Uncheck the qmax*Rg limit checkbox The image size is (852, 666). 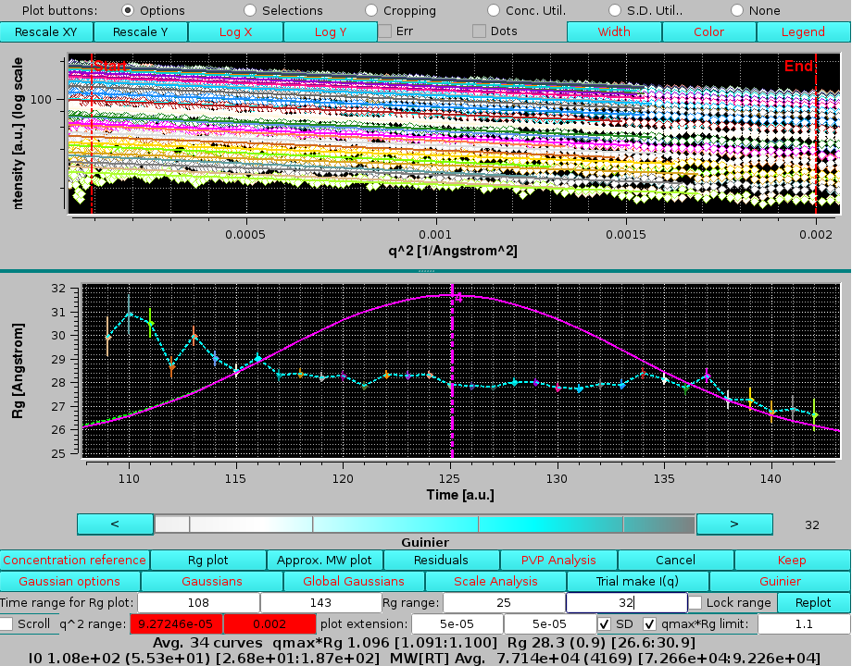click(648, 623)
